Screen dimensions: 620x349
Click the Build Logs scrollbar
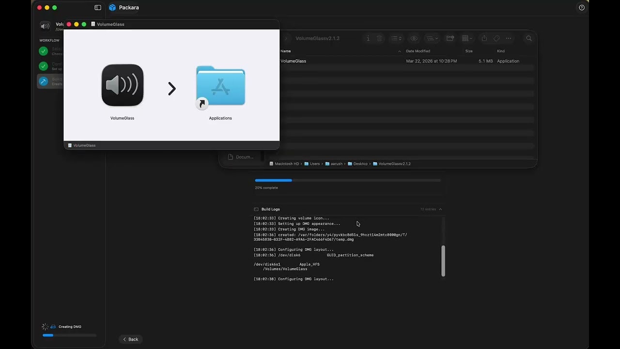443,261
